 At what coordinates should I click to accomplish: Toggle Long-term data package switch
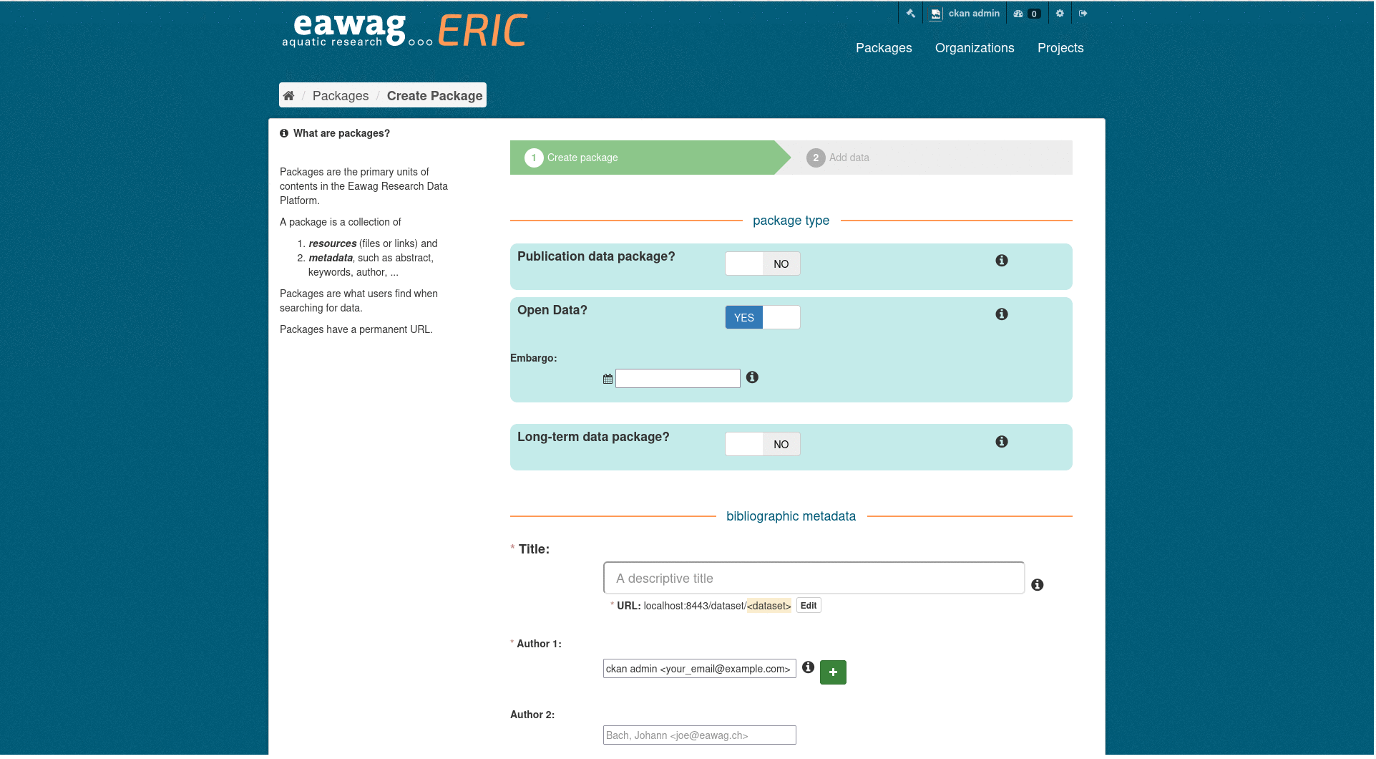762,444
